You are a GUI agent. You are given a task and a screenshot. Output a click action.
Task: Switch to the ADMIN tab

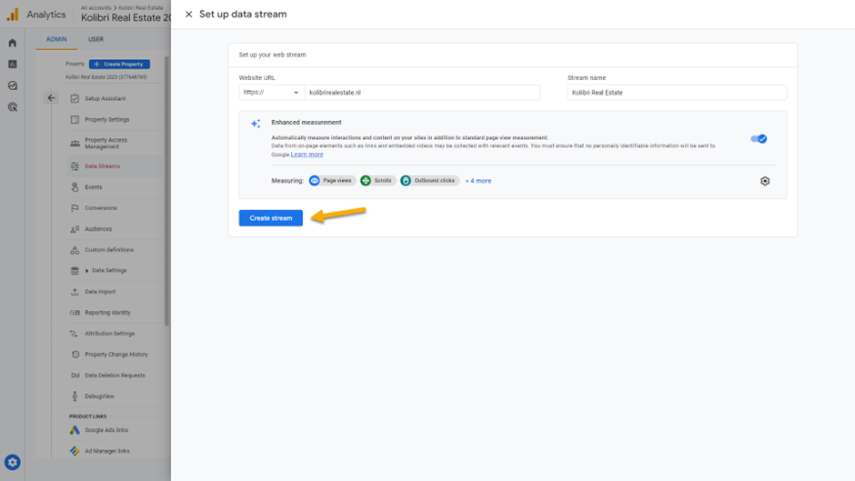click(x=56, y=39)
